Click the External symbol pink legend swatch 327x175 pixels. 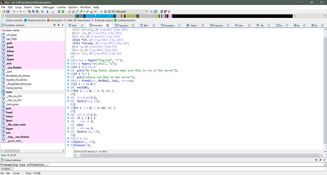click(92, 21)
